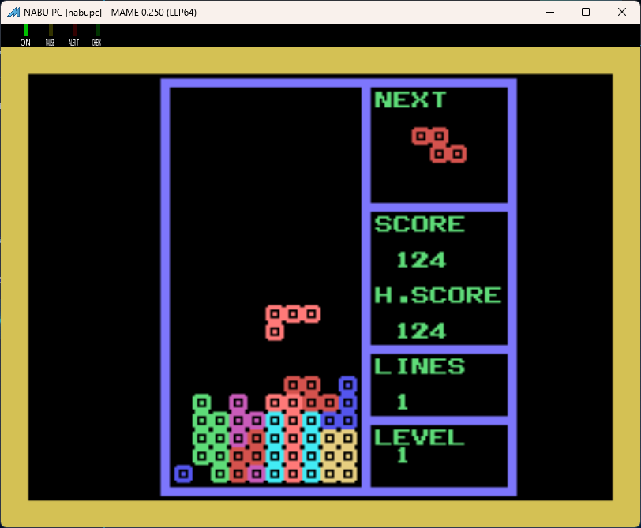Maximize the MAME window
Viewport: 641px width, 528px height.
coord(586,12)
